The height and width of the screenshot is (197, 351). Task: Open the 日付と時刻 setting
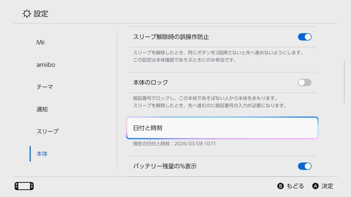(x=222, y=128)
